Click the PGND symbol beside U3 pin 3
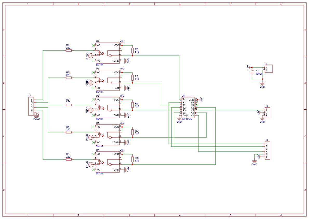The width and height of the screenshot is (309, 219). pos(91,110)
